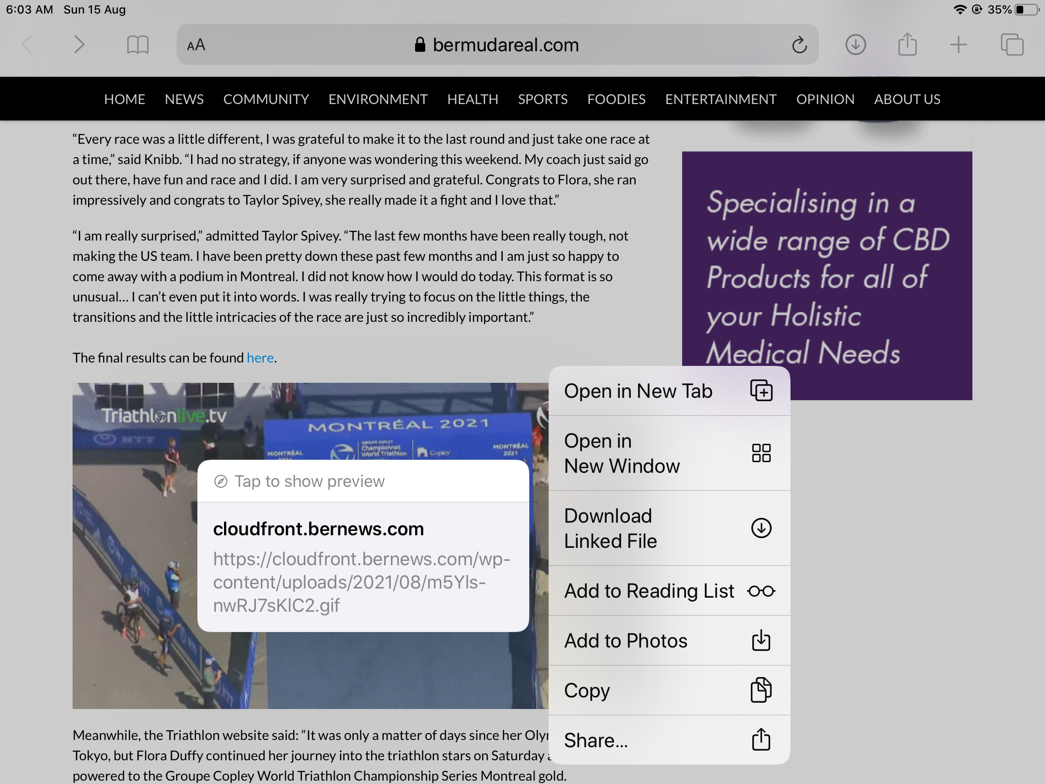Select Share... from the context menu
Screen dimensions: 1045x784
669,740
